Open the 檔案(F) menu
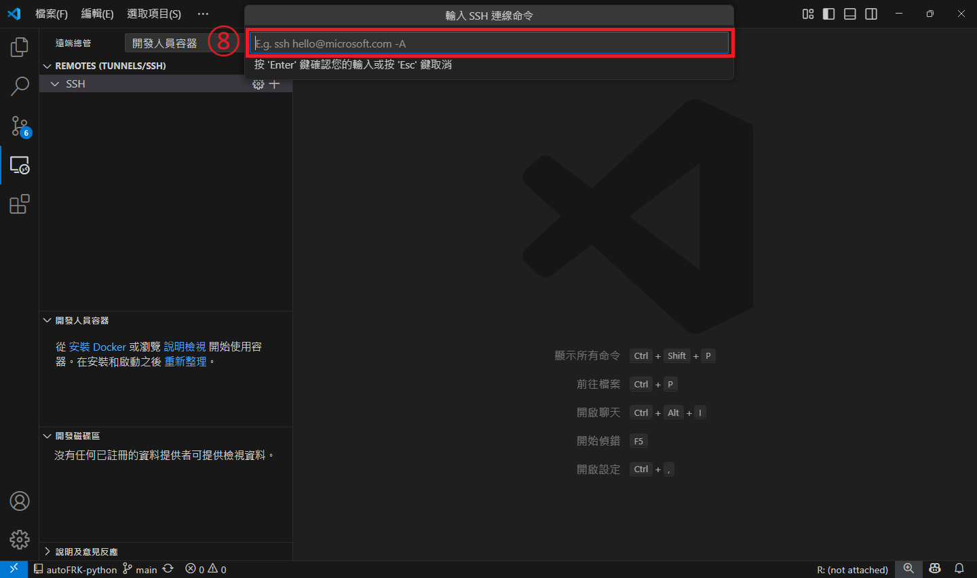Screen dimensions: 977x578 click(52, 14)
